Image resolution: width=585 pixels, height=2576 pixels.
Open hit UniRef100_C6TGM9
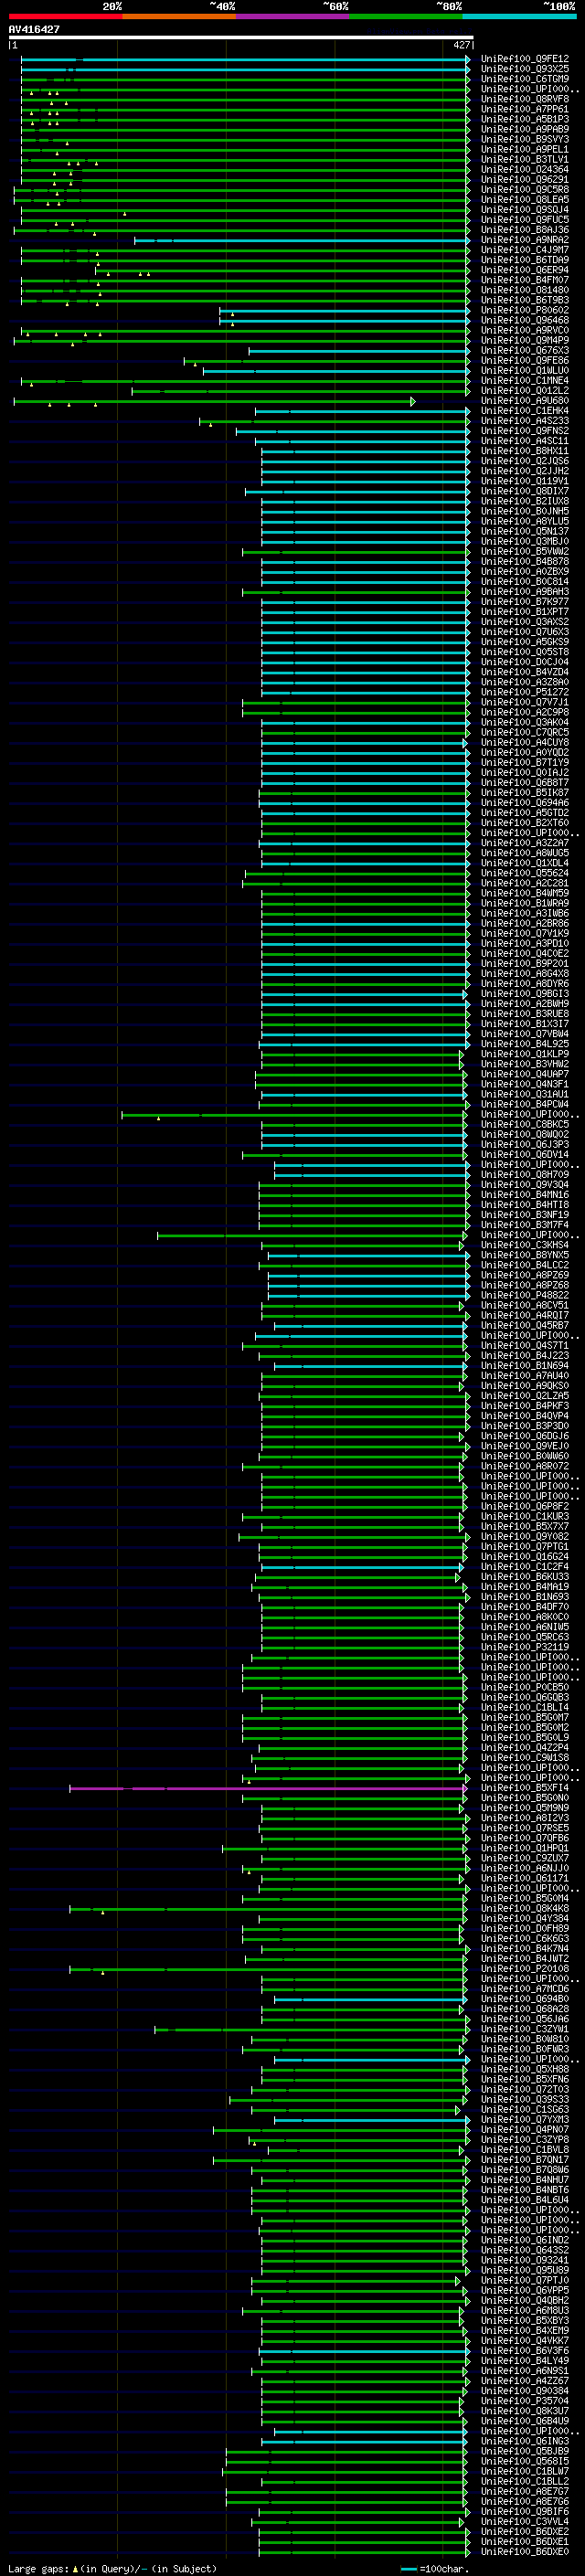(x=525, y=80)
